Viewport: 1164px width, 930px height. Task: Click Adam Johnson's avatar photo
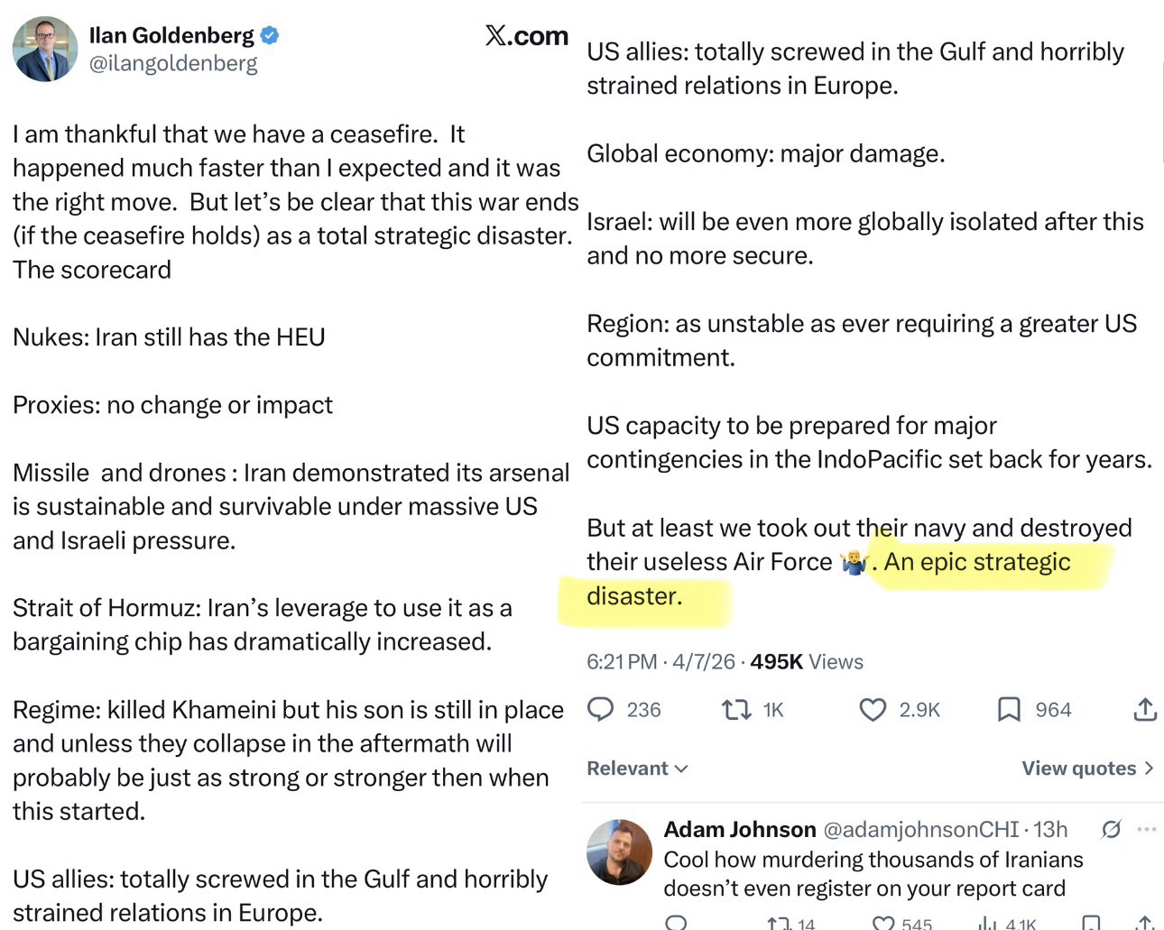point(619,852)
